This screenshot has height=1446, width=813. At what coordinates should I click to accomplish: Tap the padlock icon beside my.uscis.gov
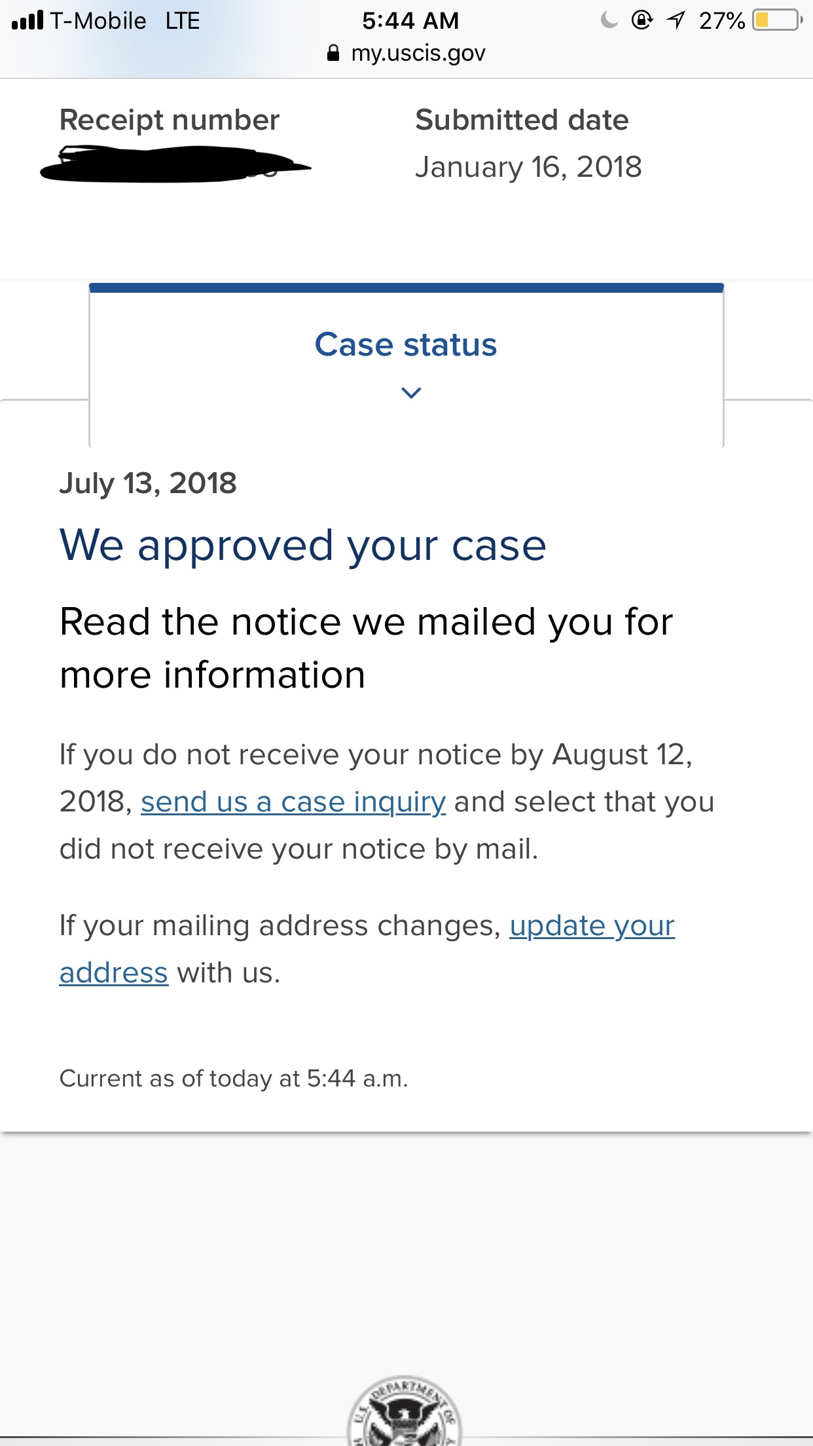[333, 53]
